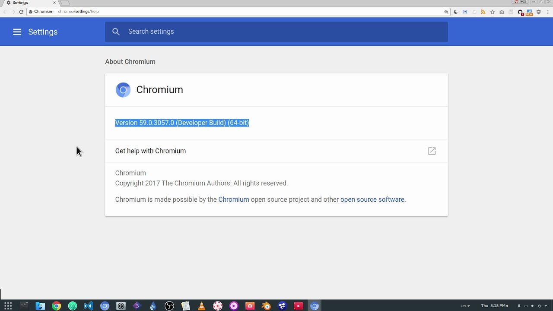The width and height of the screenshot is (553, 311).
Task: Open Visual Studio Code from taskbar
Action: pos(89,306)
